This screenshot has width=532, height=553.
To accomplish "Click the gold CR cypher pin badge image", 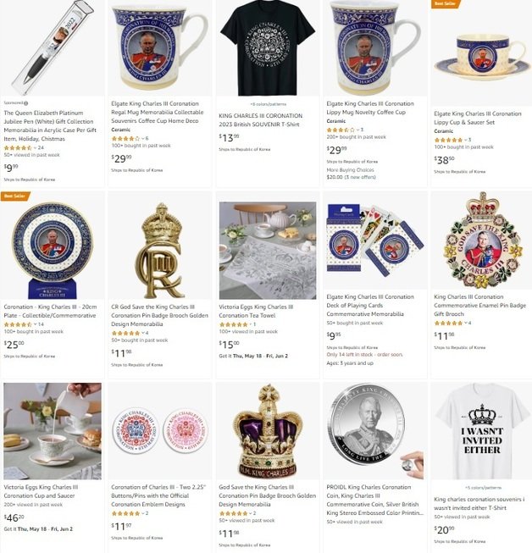I will tap(160, 251).
